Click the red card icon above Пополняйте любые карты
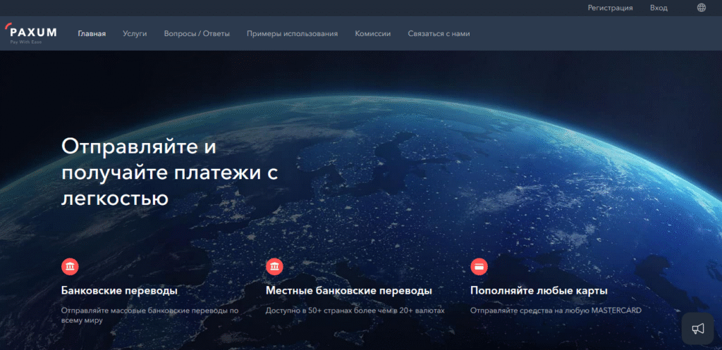 pos(479,267)
